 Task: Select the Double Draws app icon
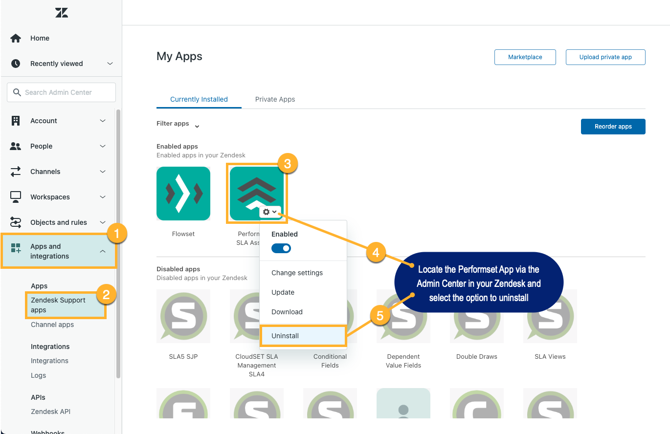pyautogui.click(x=477, y=316)
